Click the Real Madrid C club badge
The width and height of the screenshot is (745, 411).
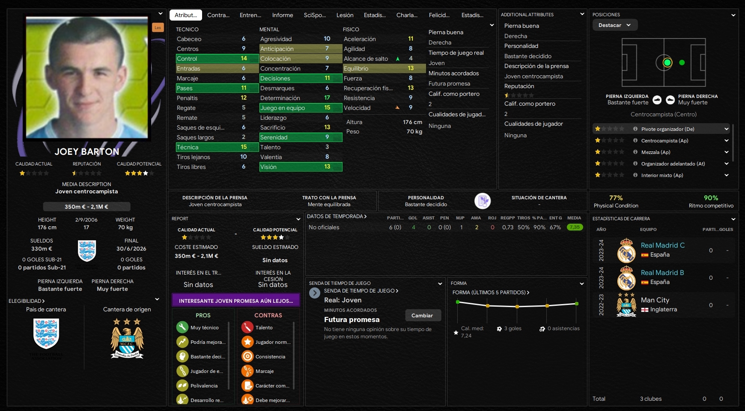coord(626,250)
